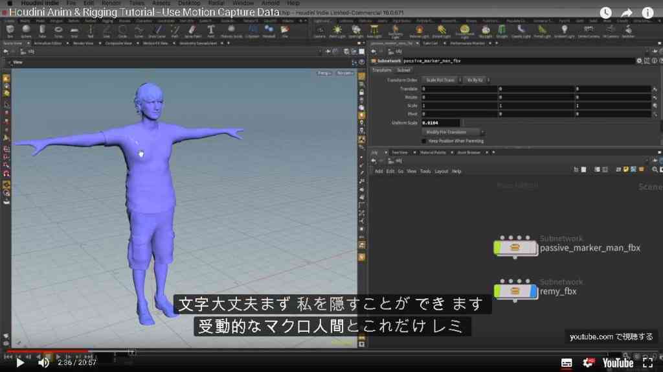The width and height of the screenshot is (663, 372).
Task: Click the youtube.com で視聴する link
Action: (611, 337)
